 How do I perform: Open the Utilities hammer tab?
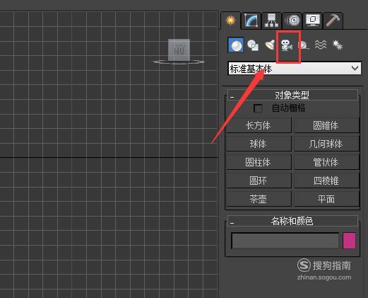(333, 21)
